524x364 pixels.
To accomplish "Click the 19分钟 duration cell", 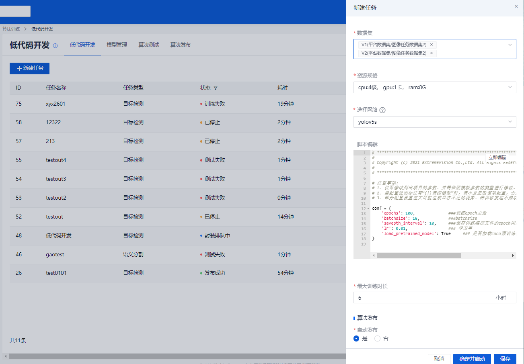I will [x=286, y=104].
